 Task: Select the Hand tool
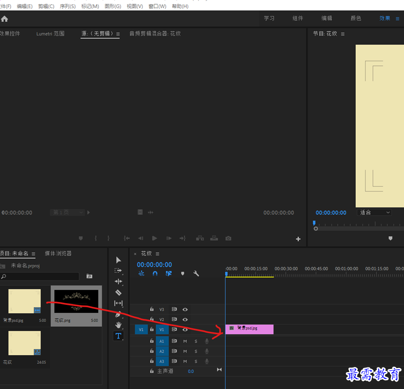[118, 325]
